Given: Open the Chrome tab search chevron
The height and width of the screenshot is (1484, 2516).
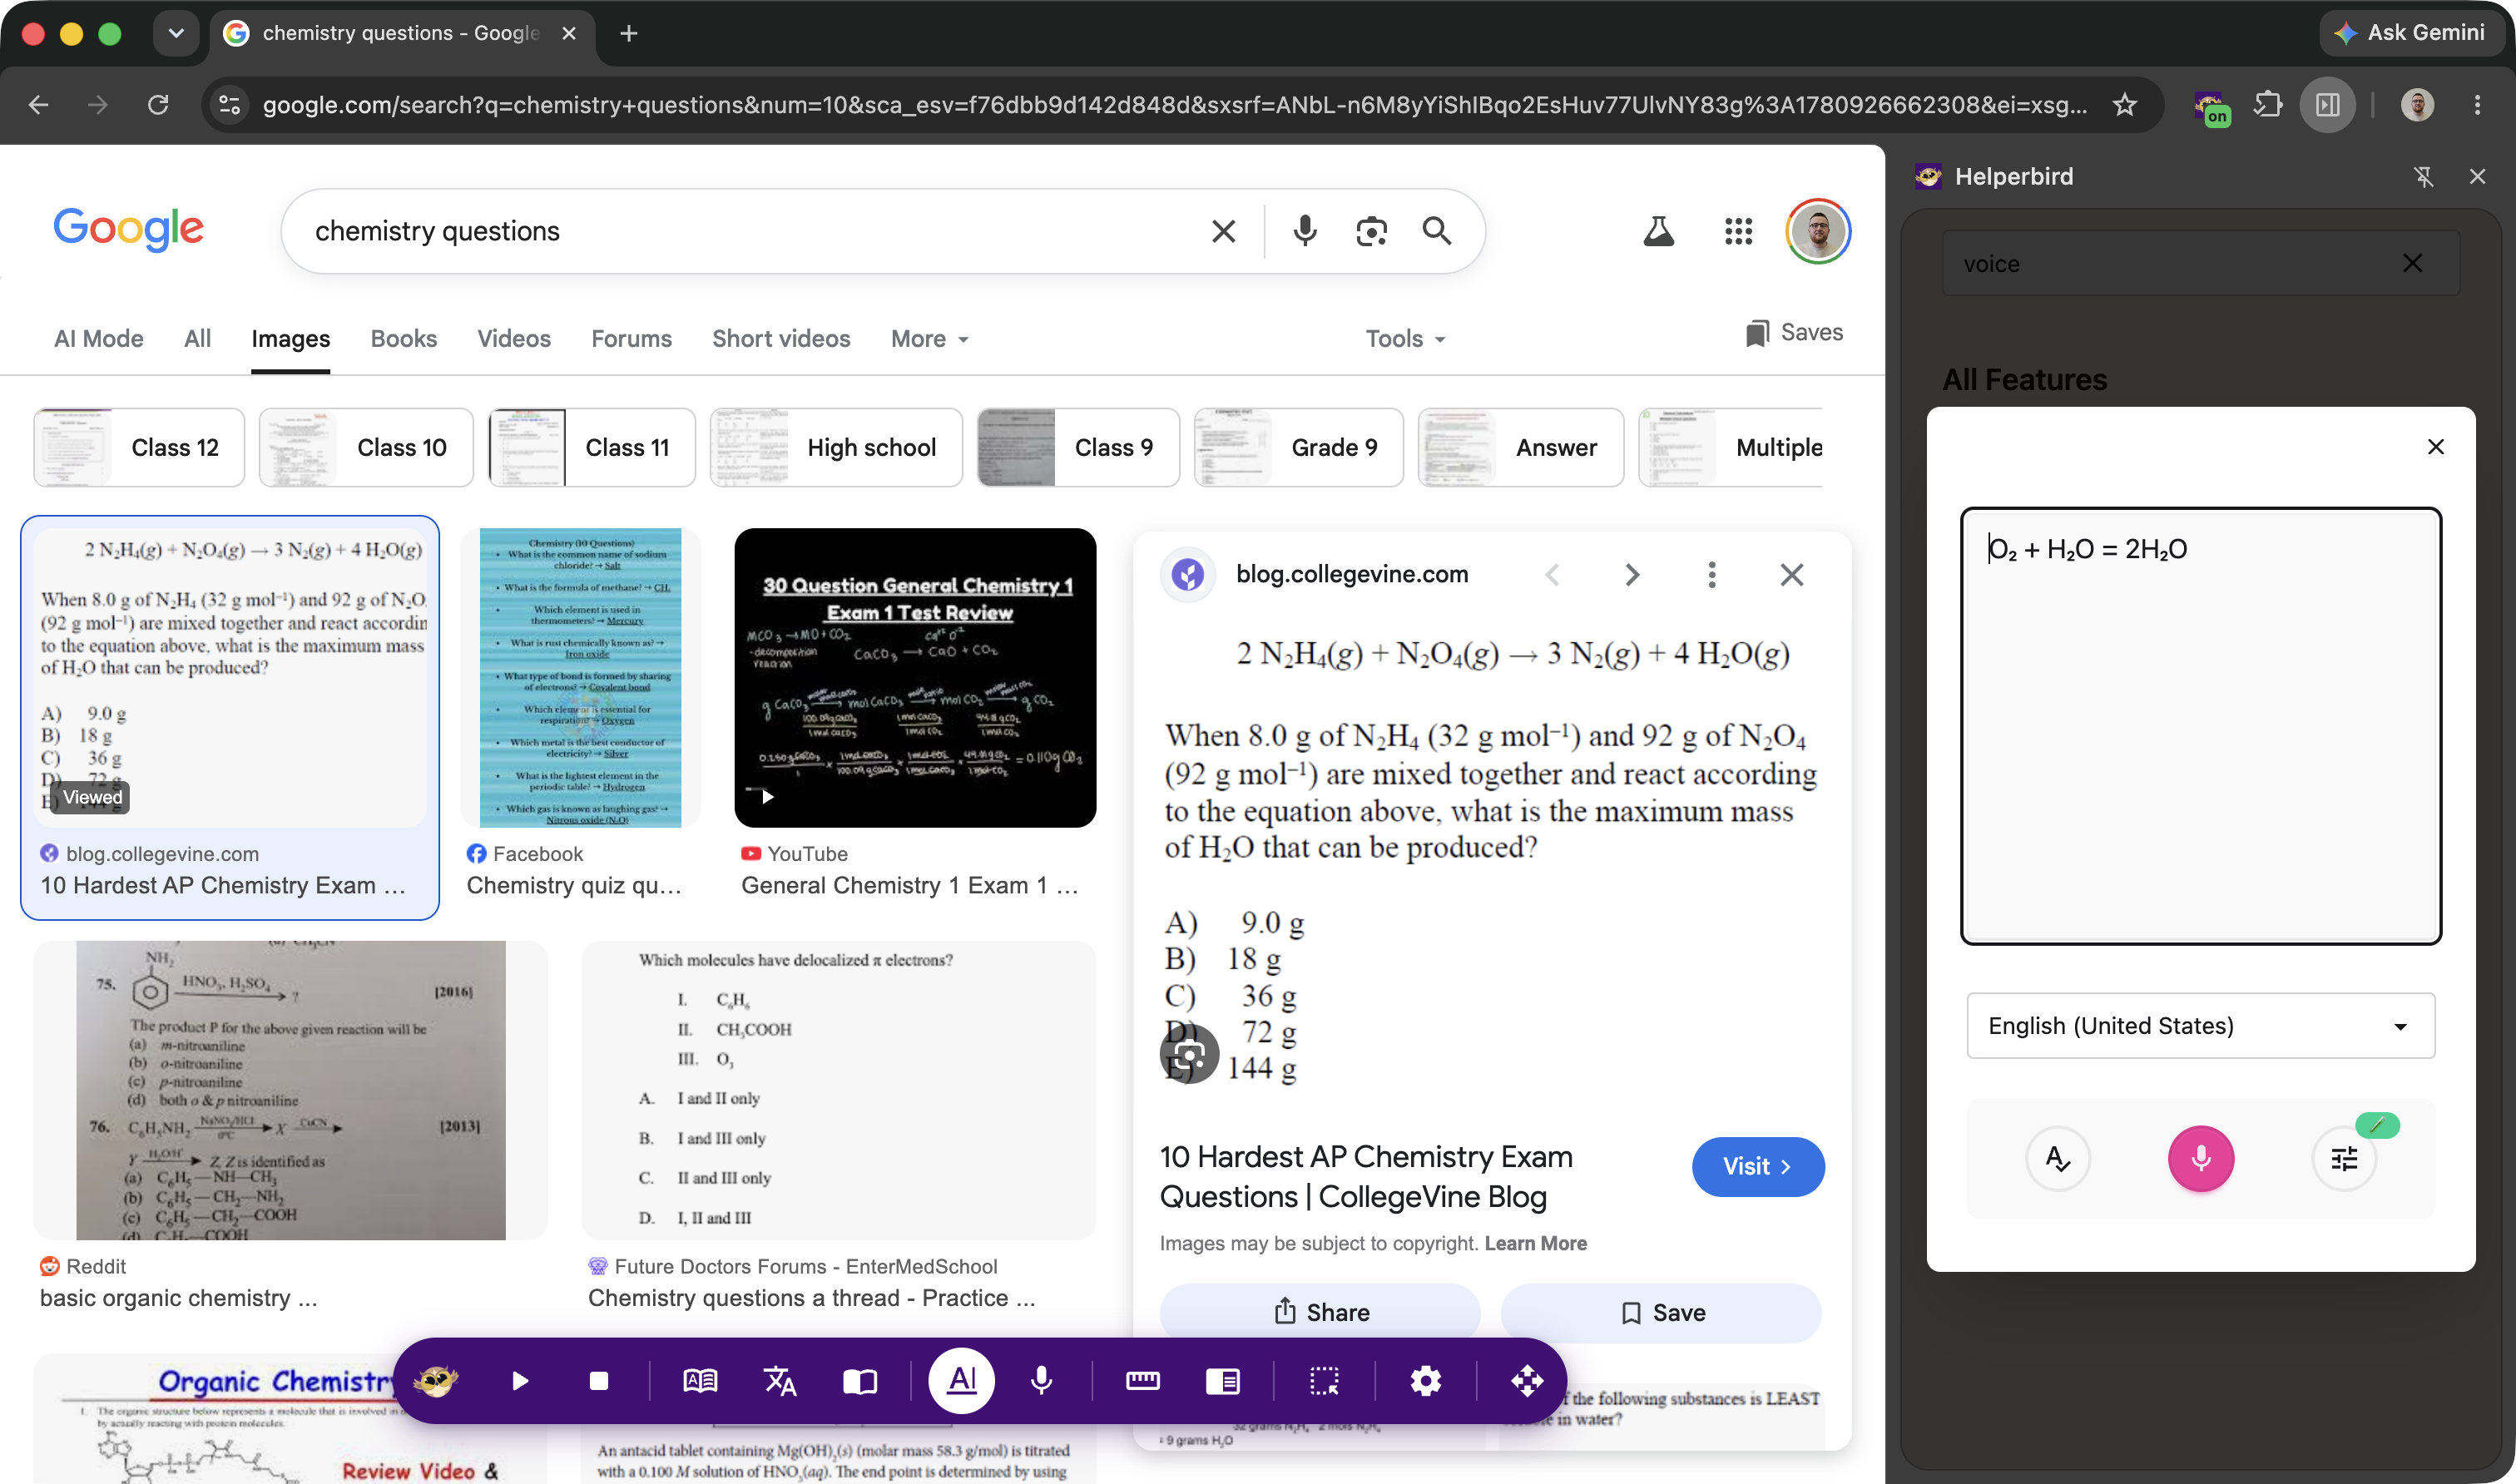Looking at the screenshot, I should pos(176,33).
